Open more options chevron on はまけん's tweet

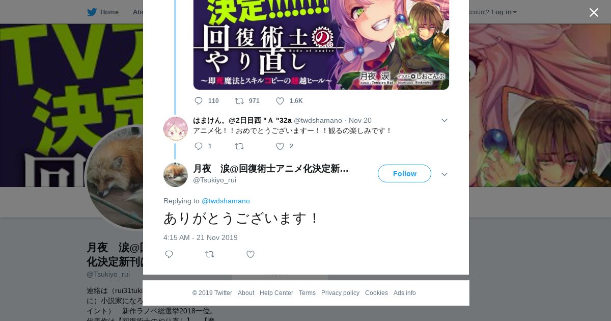click(444, 120)
